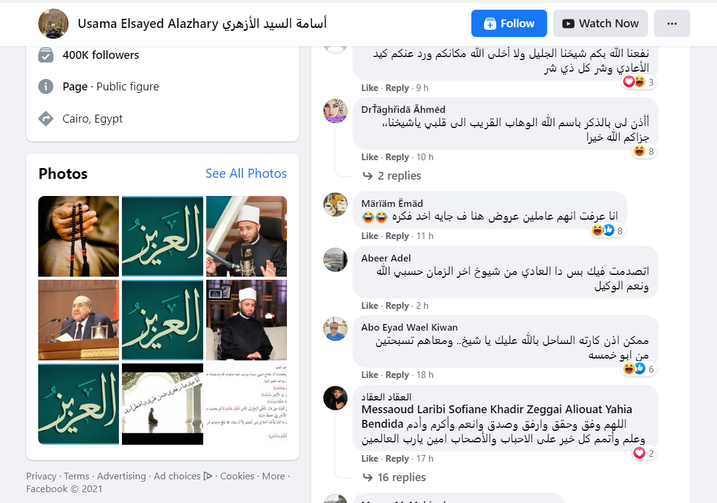Open the three-dots more options menu
The height and width of the screenshot is (503, 717).
672,23
